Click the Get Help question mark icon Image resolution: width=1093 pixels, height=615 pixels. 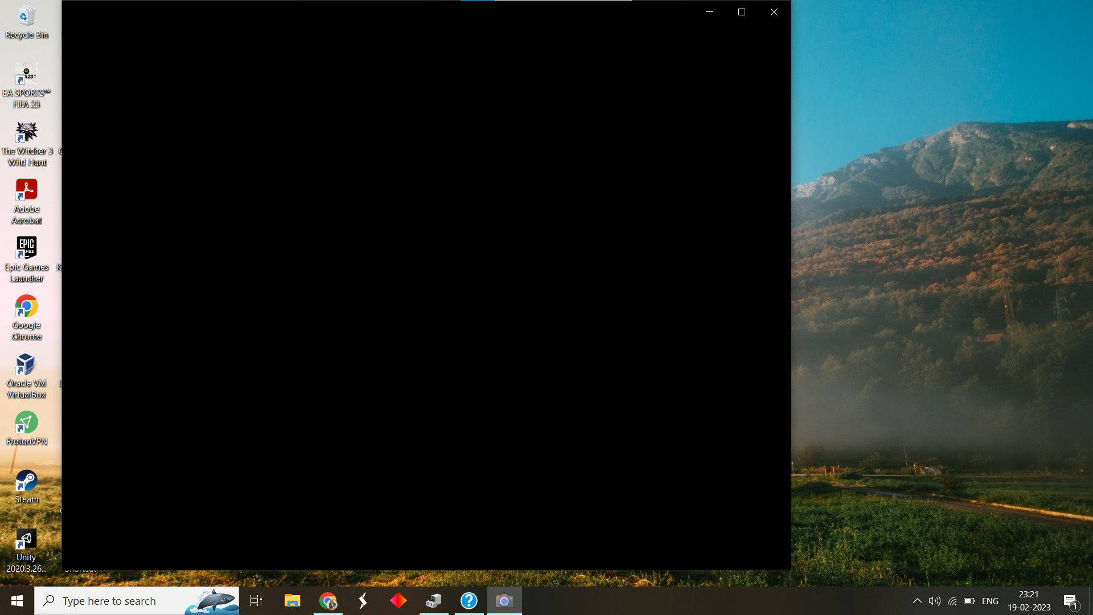[469, 601]
